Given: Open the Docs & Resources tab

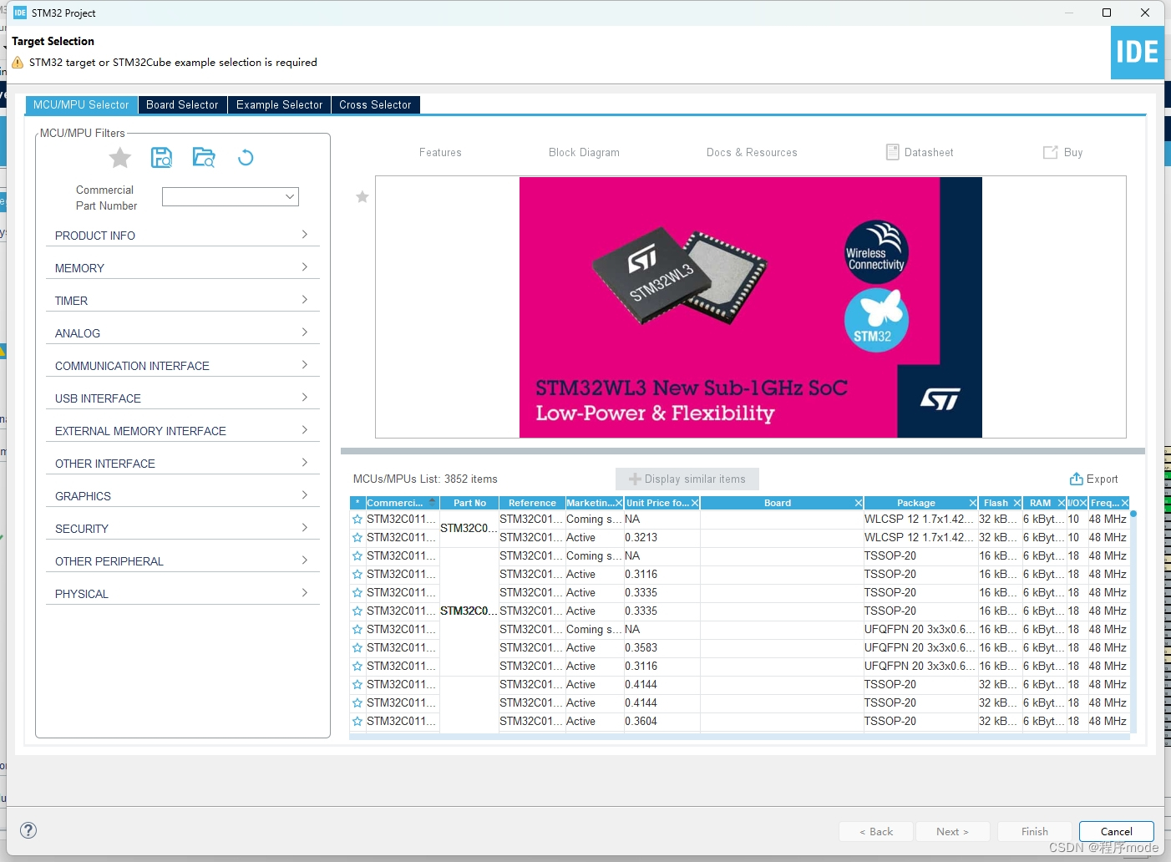Looking at the screenshot, I should pos(752,152).
